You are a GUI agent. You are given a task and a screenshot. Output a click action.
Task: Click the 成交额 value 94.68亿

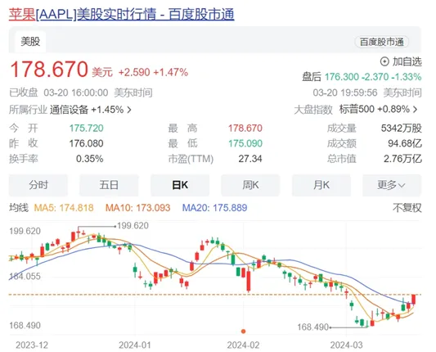(405, 143)
